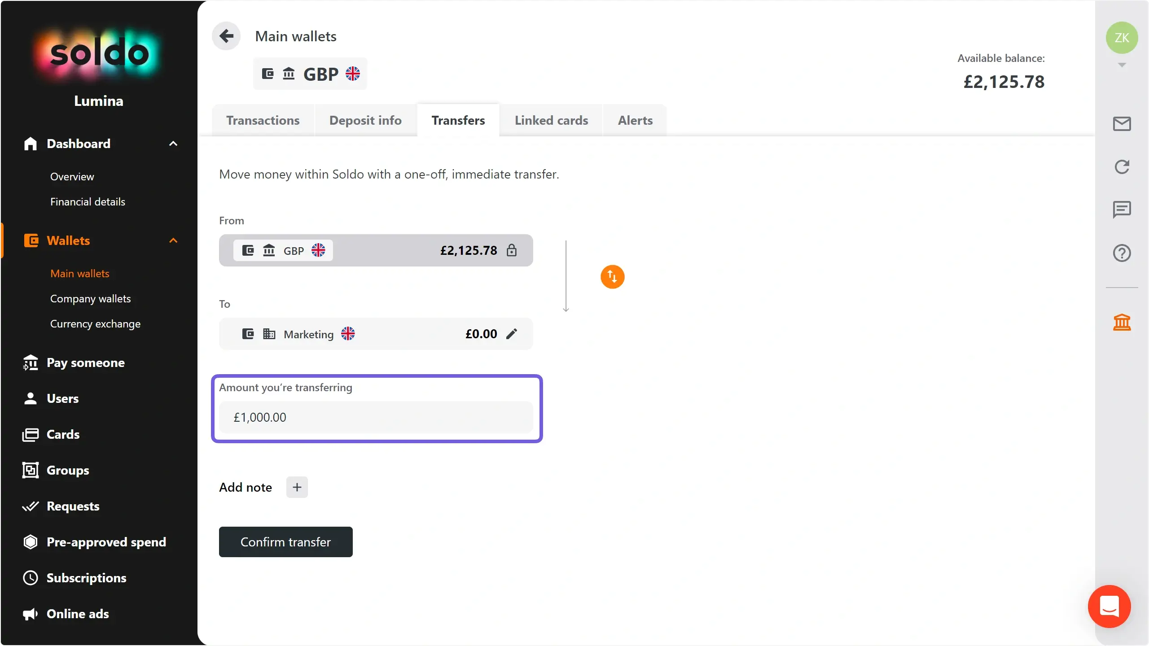Go to Company wallets in the sidebar

point(90,299)
